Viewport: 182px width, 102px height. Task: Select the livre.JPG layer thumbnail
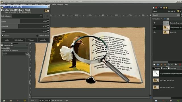pyautogui.click(x=166, y=32)
